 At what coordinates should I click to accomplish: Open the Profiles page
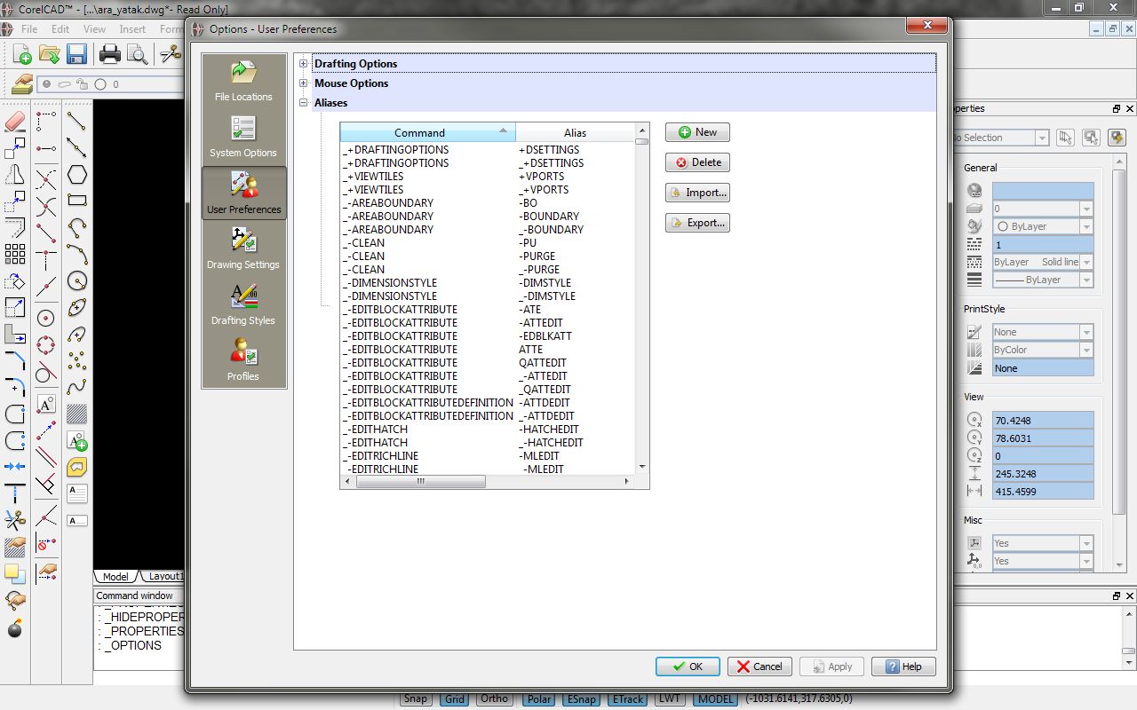tap(243, 359)
